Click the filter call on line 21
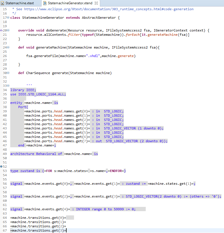This screenshot has height=233, width=224. (74, 35)
